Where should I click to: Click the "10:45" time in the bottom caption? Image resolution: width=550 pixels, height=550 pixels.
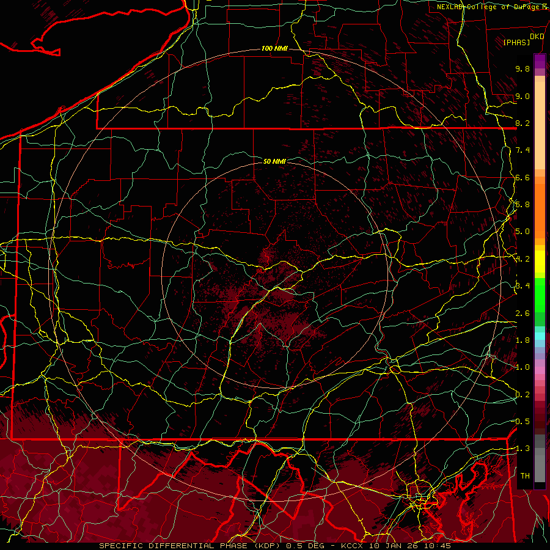[439, 546]
